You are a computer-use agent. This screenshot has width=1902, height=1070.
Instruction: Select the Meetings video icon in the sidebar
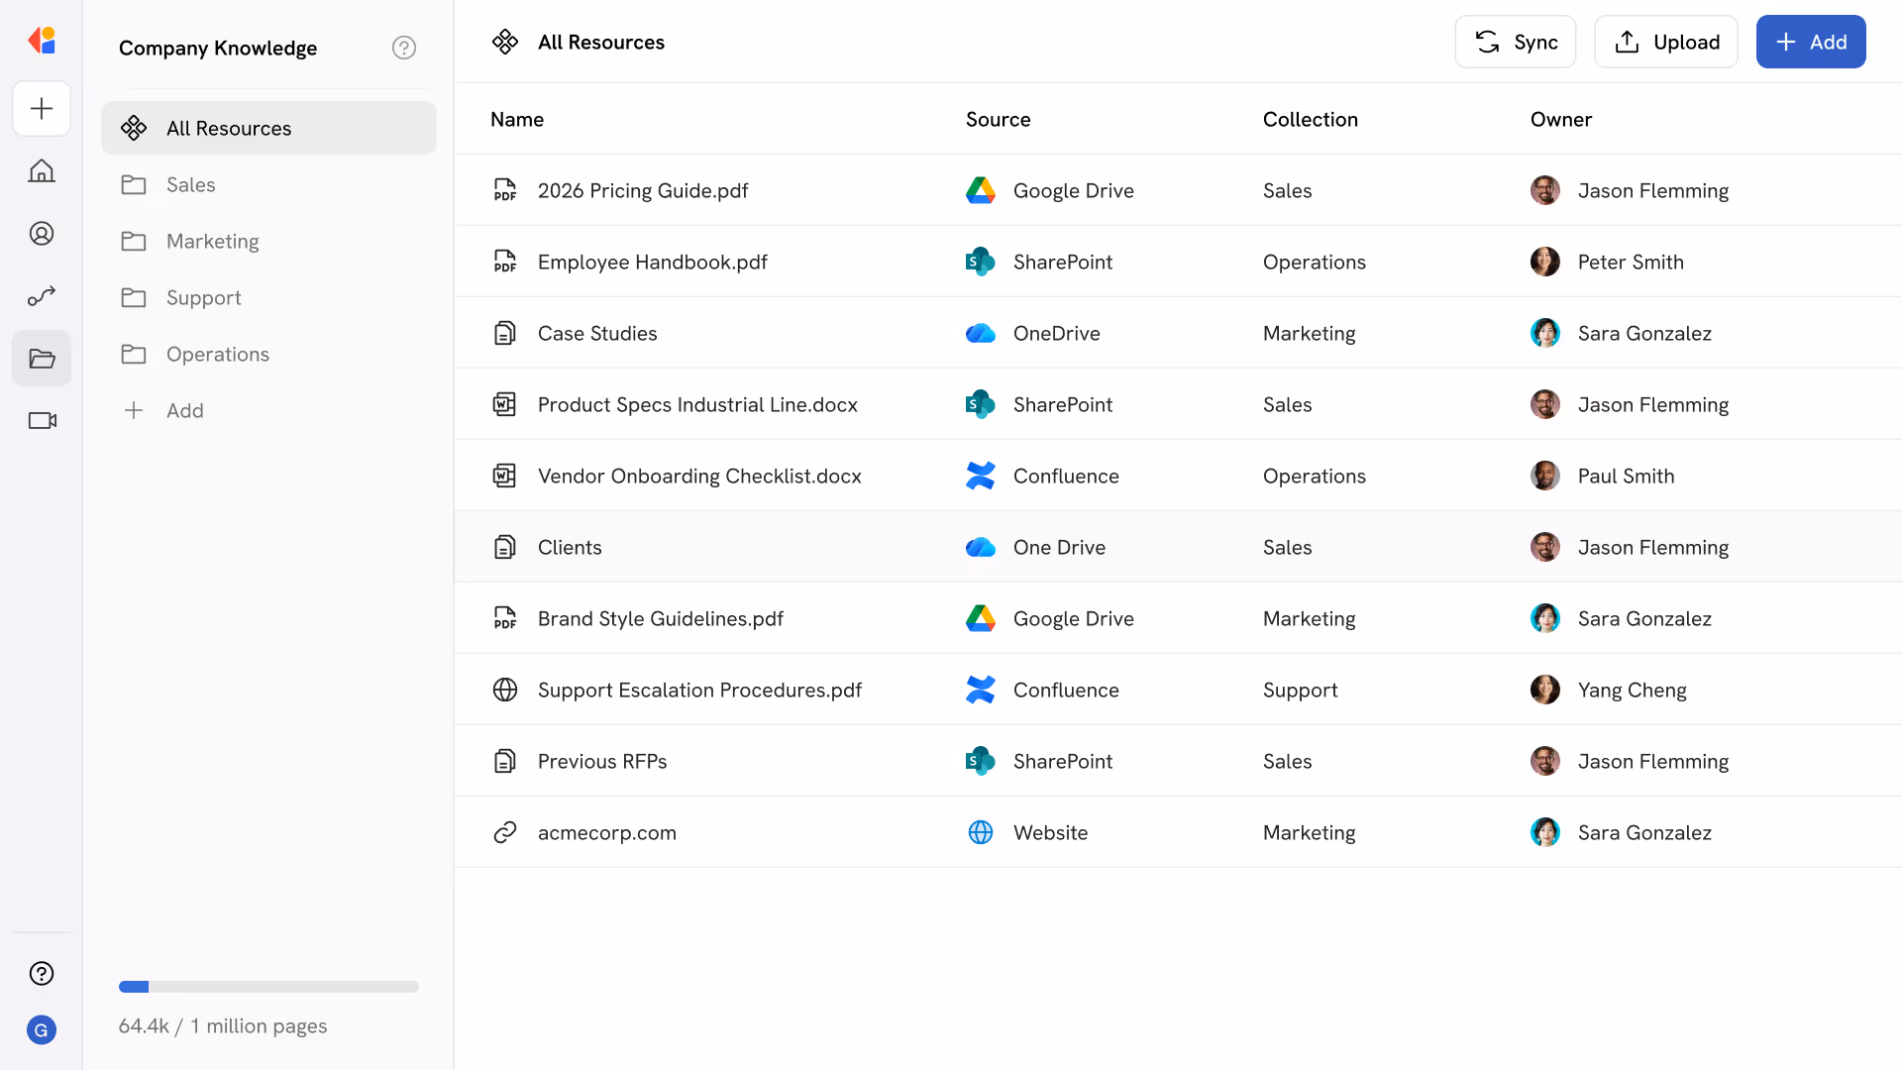pyautogui.click(x=42, y=420)
